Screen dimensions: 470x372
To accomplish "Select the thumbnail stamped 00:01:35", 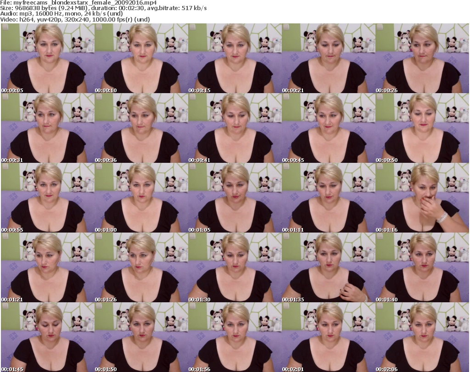I will pos(328,267).
